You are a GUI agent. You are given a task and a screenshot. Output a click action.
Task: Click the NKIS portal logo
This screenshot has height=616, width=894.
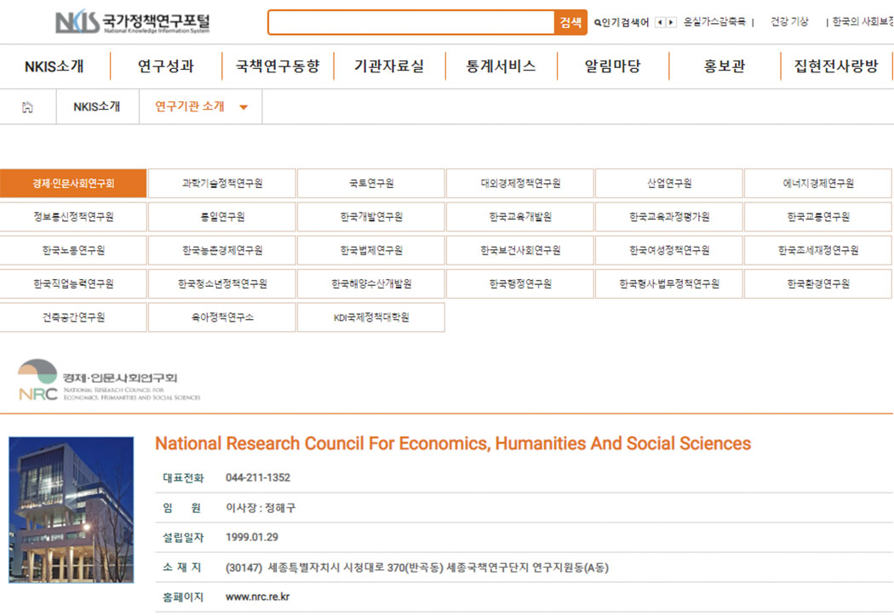click(132, 21)
